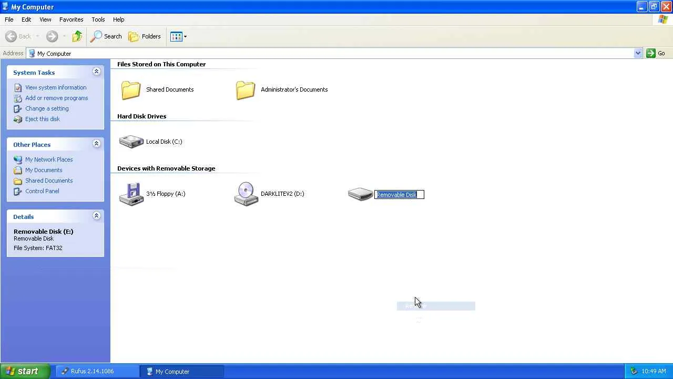The height and width of the screenshot is (379, 673).
Task: Click My Network Places icon
Action: (x=18, y=159)
